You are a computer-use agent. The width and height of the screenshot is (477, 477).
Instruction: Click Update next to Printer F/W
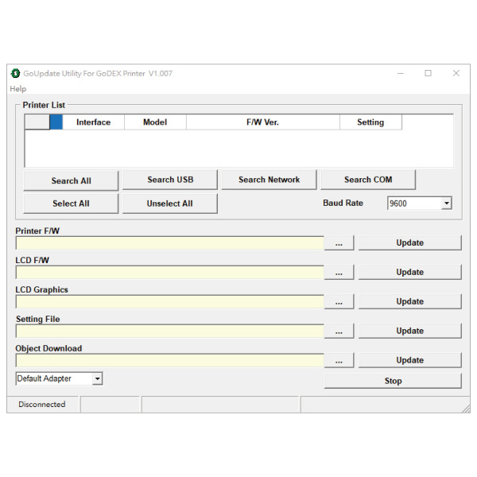tap(409, 243)
